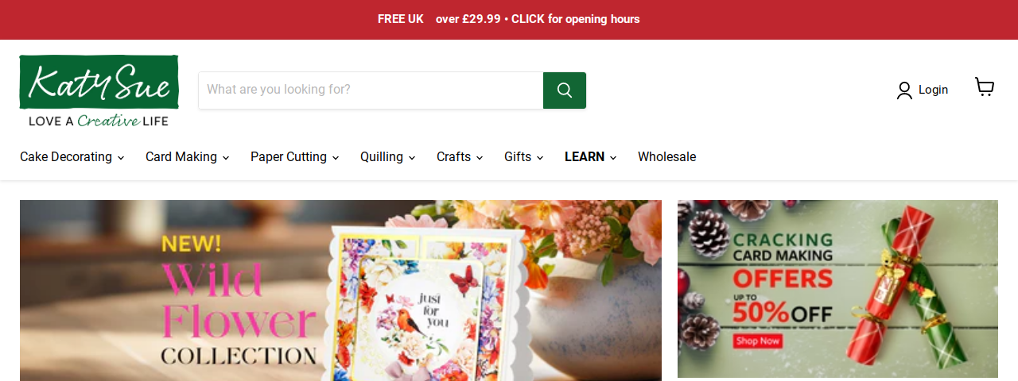Expand the Card Making dropdown menu

tap(188, 157)
